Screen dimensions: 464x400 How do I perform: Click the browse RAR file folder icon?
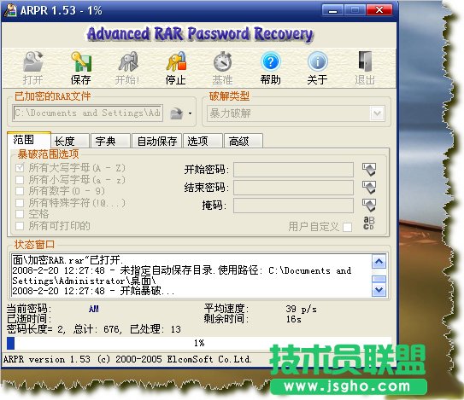(x=177, y=113)
